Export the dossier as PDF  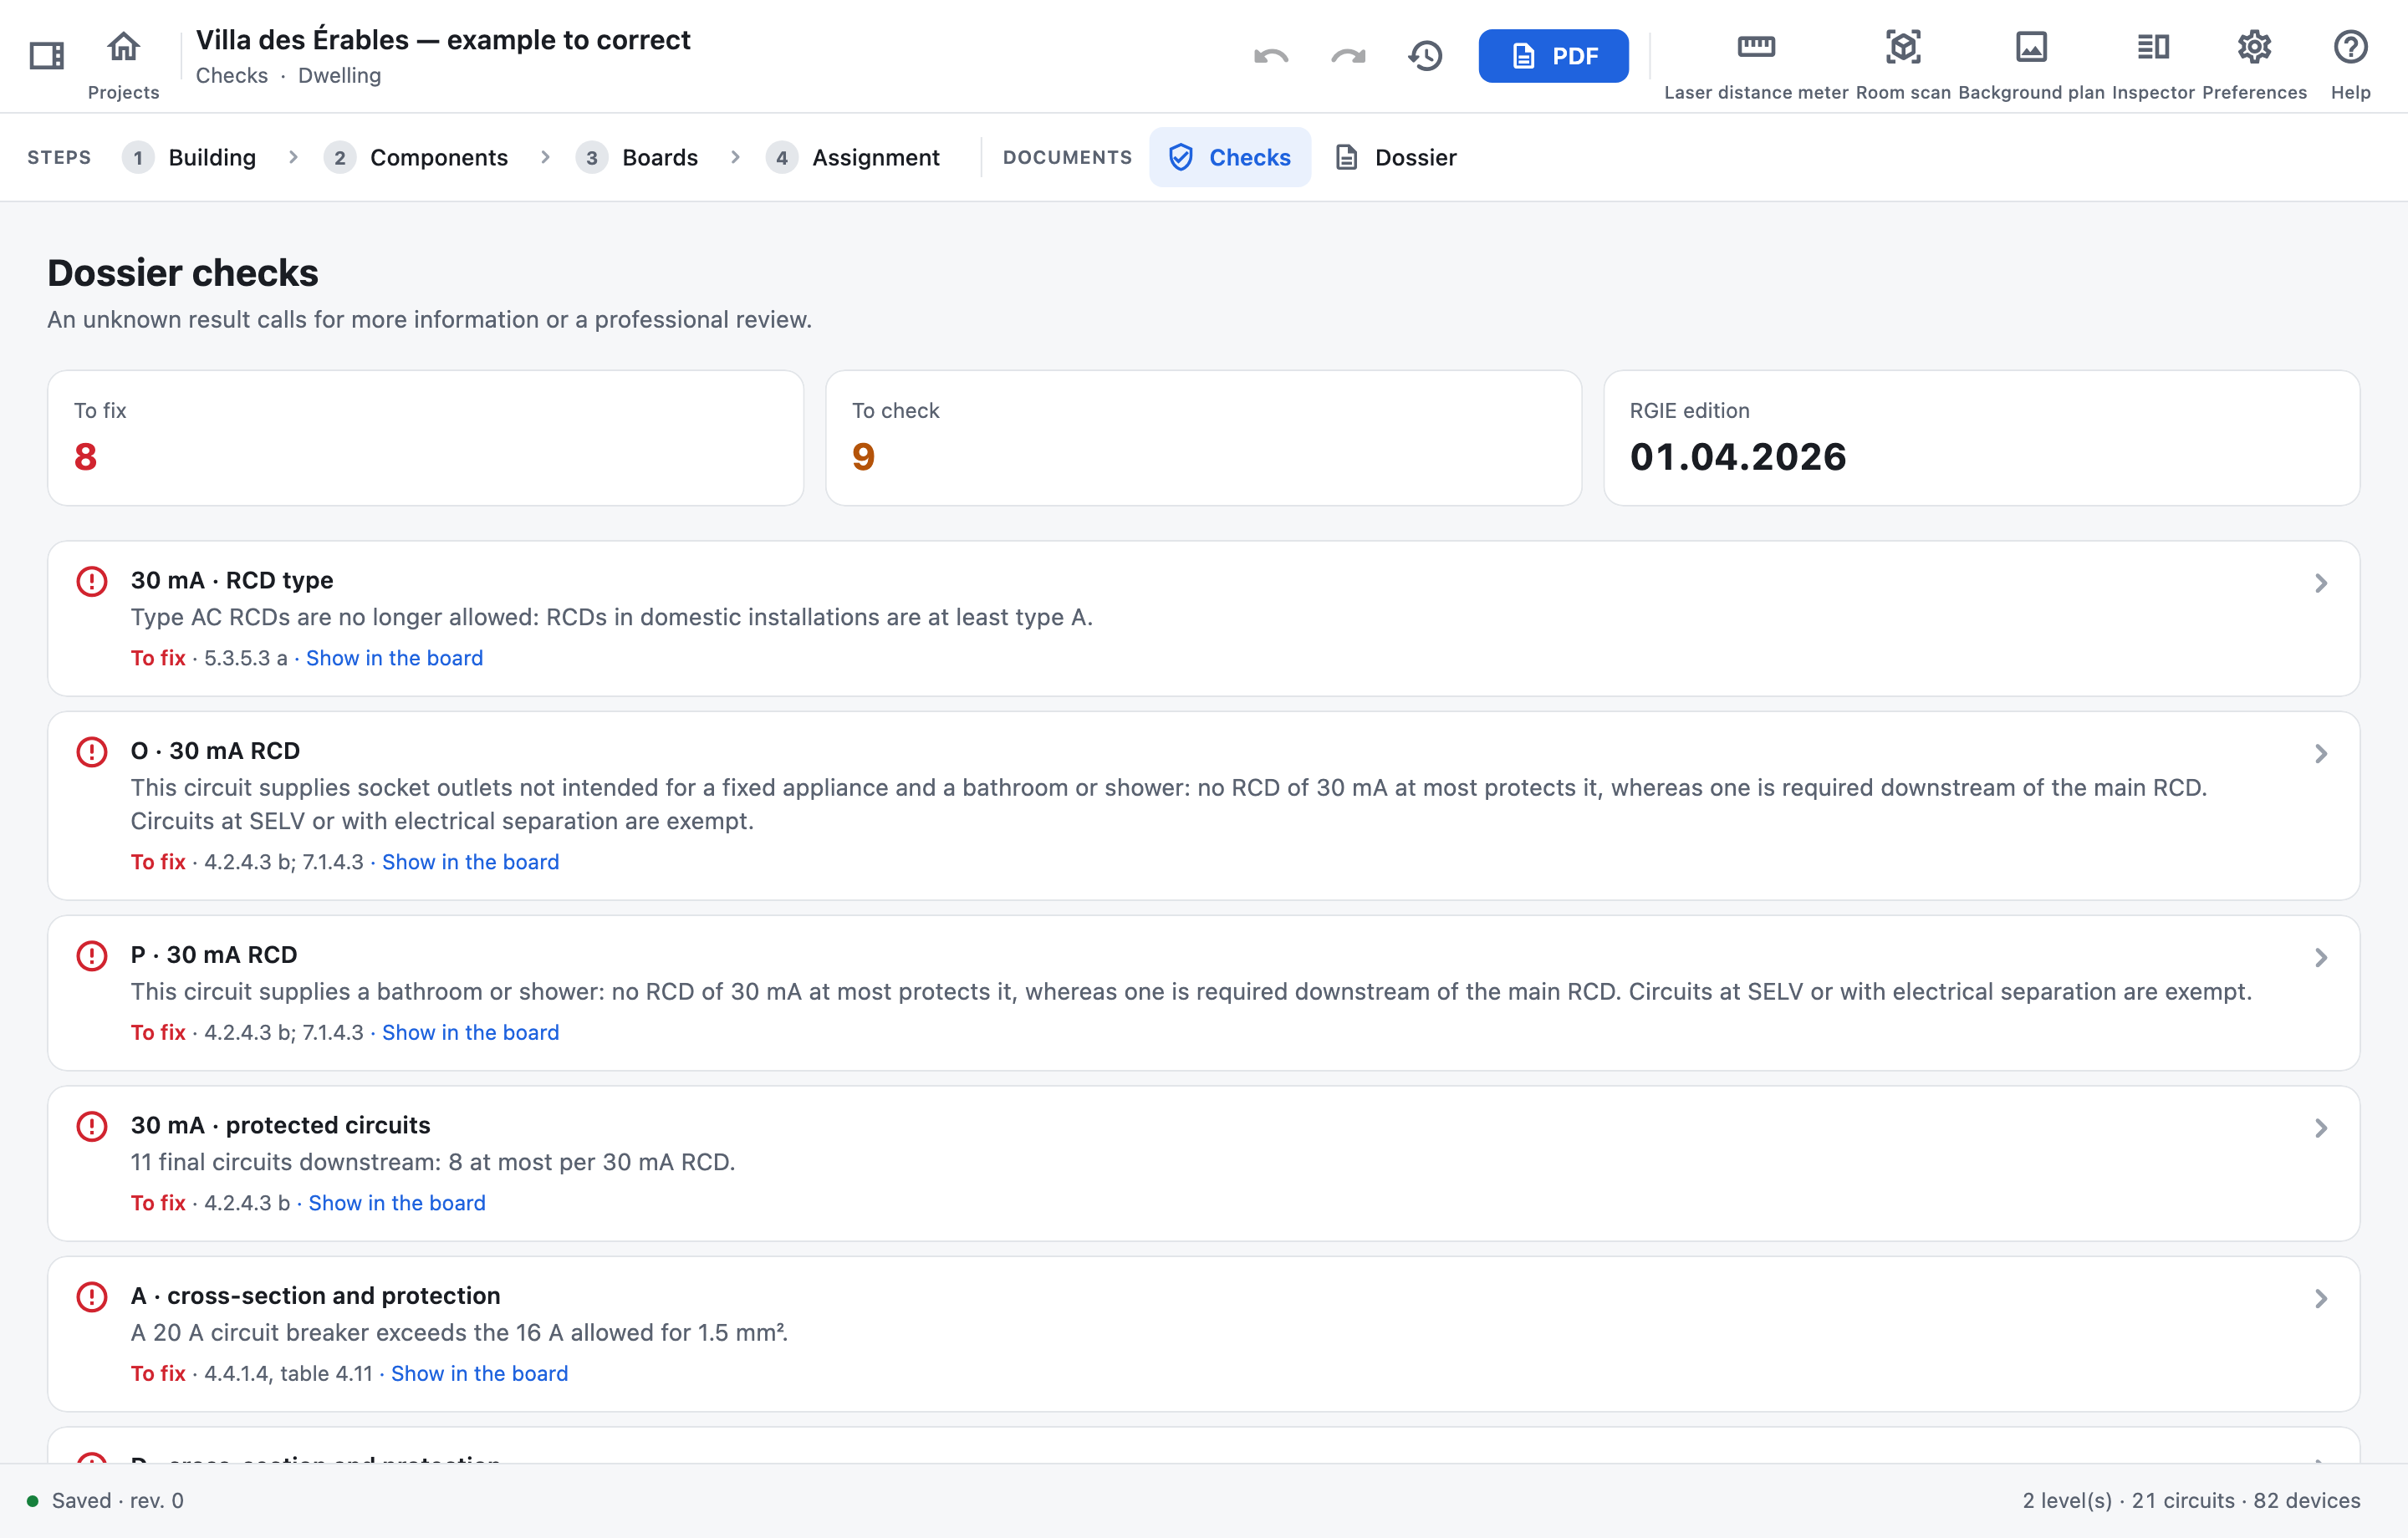[x=1553, y=56]
